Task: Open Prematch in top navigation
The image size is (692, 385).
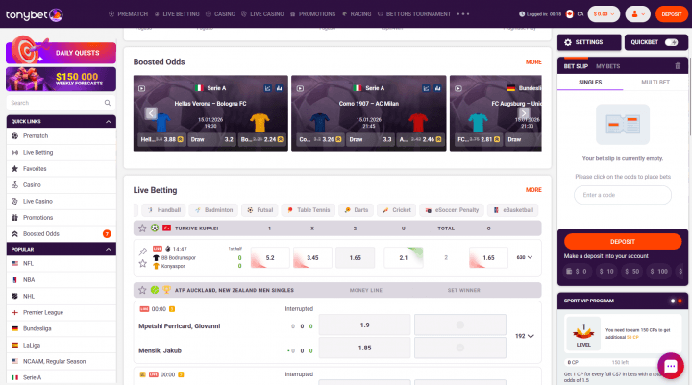Action: pos(129,14)
